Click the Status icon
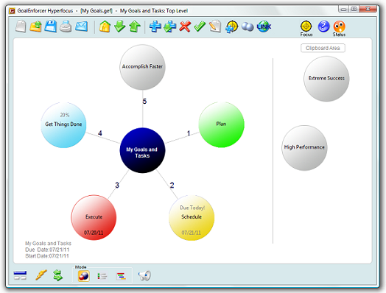Screen dimensions: 386x293 point(340,29)
